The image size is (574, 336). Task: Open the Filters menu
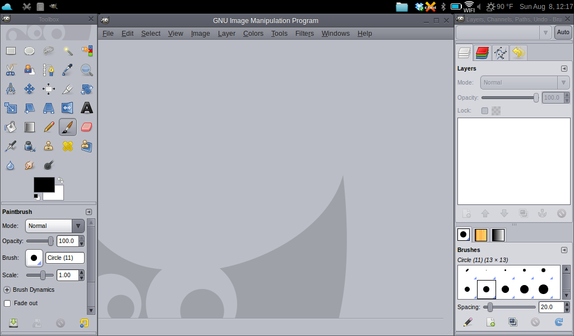point(304,33)
